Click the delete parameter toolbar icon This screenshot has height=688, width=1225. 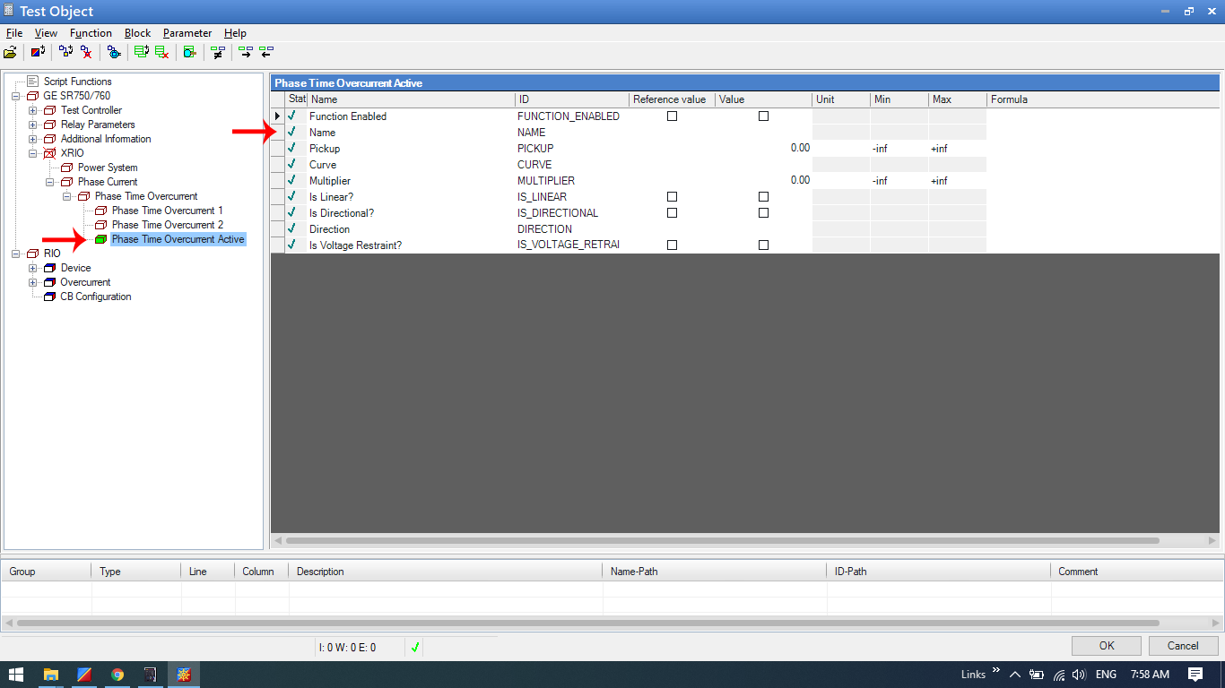point(161,52)
